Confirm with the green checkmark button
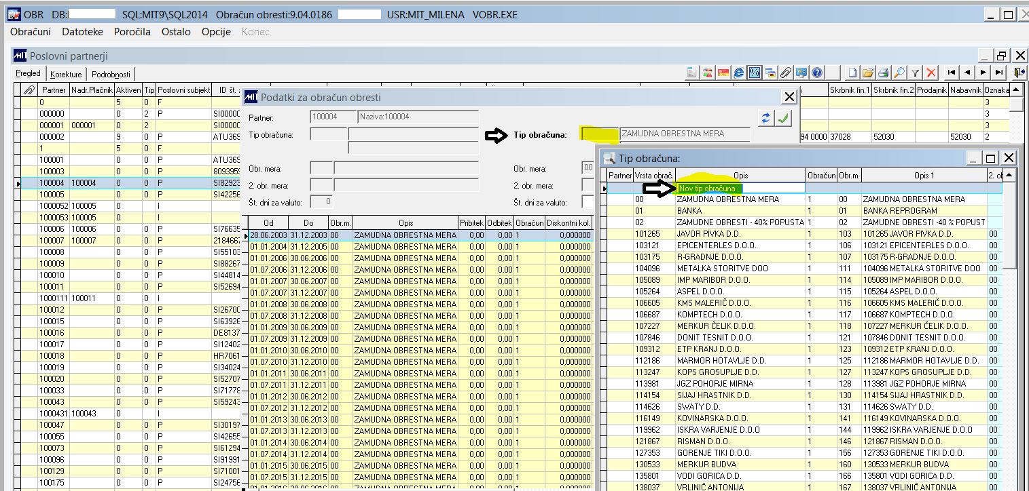The width and height of the screenshot is (1029, 491). pyautogui.click(x=784, y=119)
